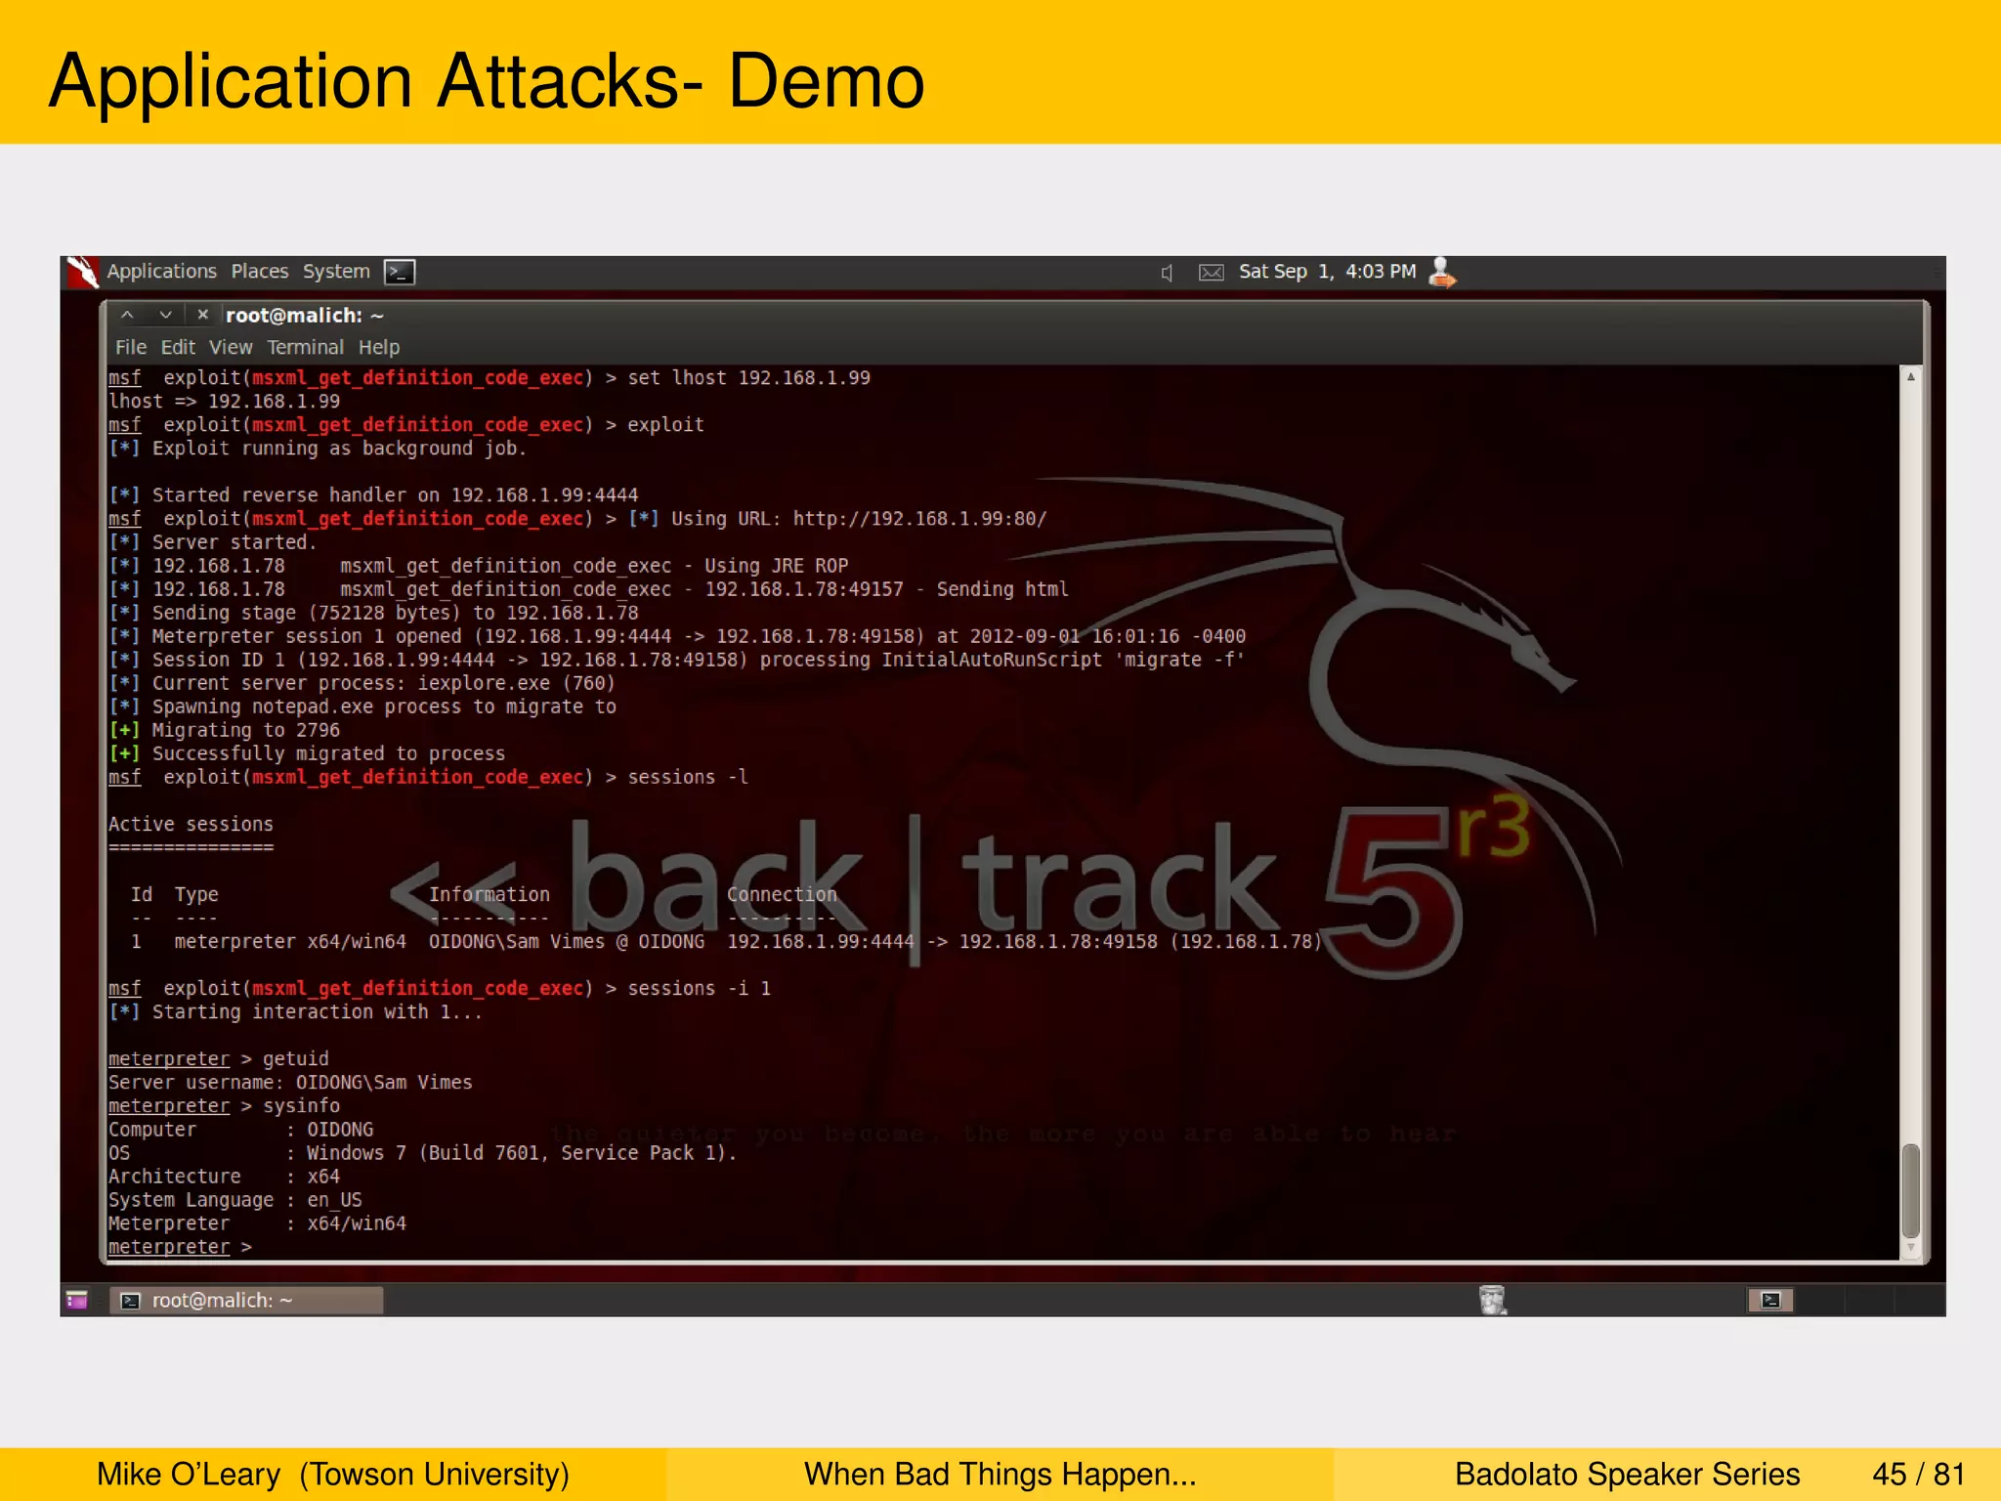Click the 'Sending stage (752128 bytes)' line
The height and width of the screenshot is (1501, 2001).
[373, 613]
